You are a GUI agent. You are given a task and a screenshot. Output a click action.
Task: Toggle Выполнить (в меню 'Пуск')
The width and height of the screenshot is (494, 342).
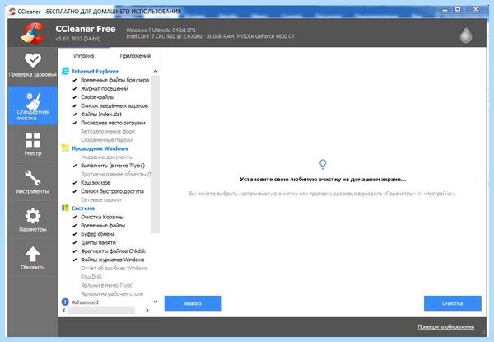[x=75, y=166]
